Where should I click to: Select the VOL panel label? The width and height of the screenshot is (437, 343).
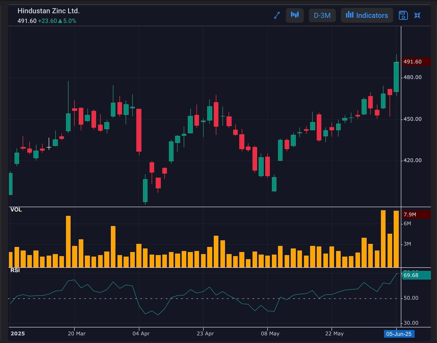[x=16, y=210]
